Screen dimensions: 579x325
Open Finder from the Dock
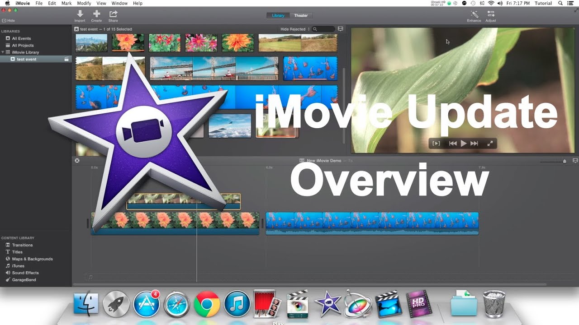86,303
